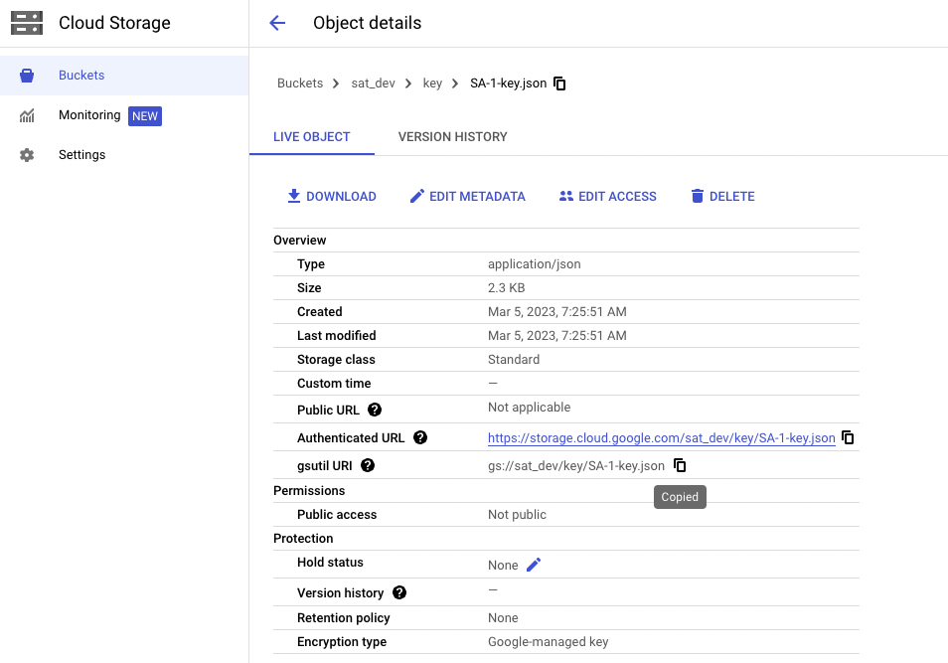Click the Buckets bucket icon in sidebar

coord(27,76)
